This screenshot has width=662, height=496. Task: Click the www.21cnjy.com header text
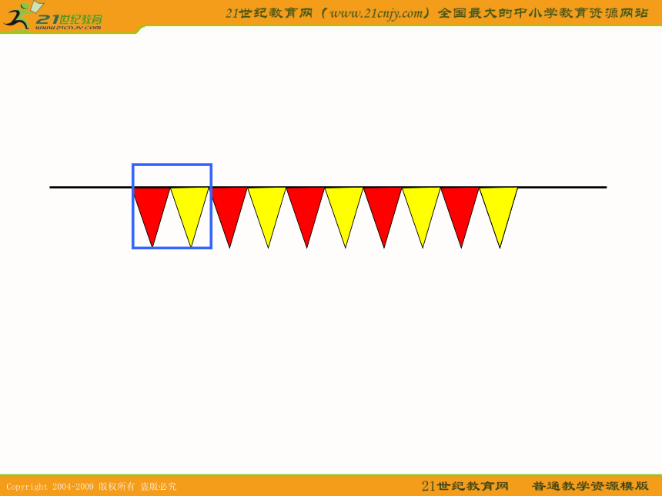(376, 14)
